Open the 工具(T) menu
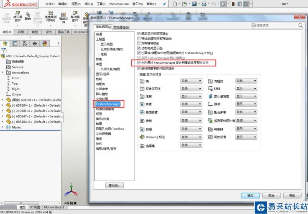 101,4
